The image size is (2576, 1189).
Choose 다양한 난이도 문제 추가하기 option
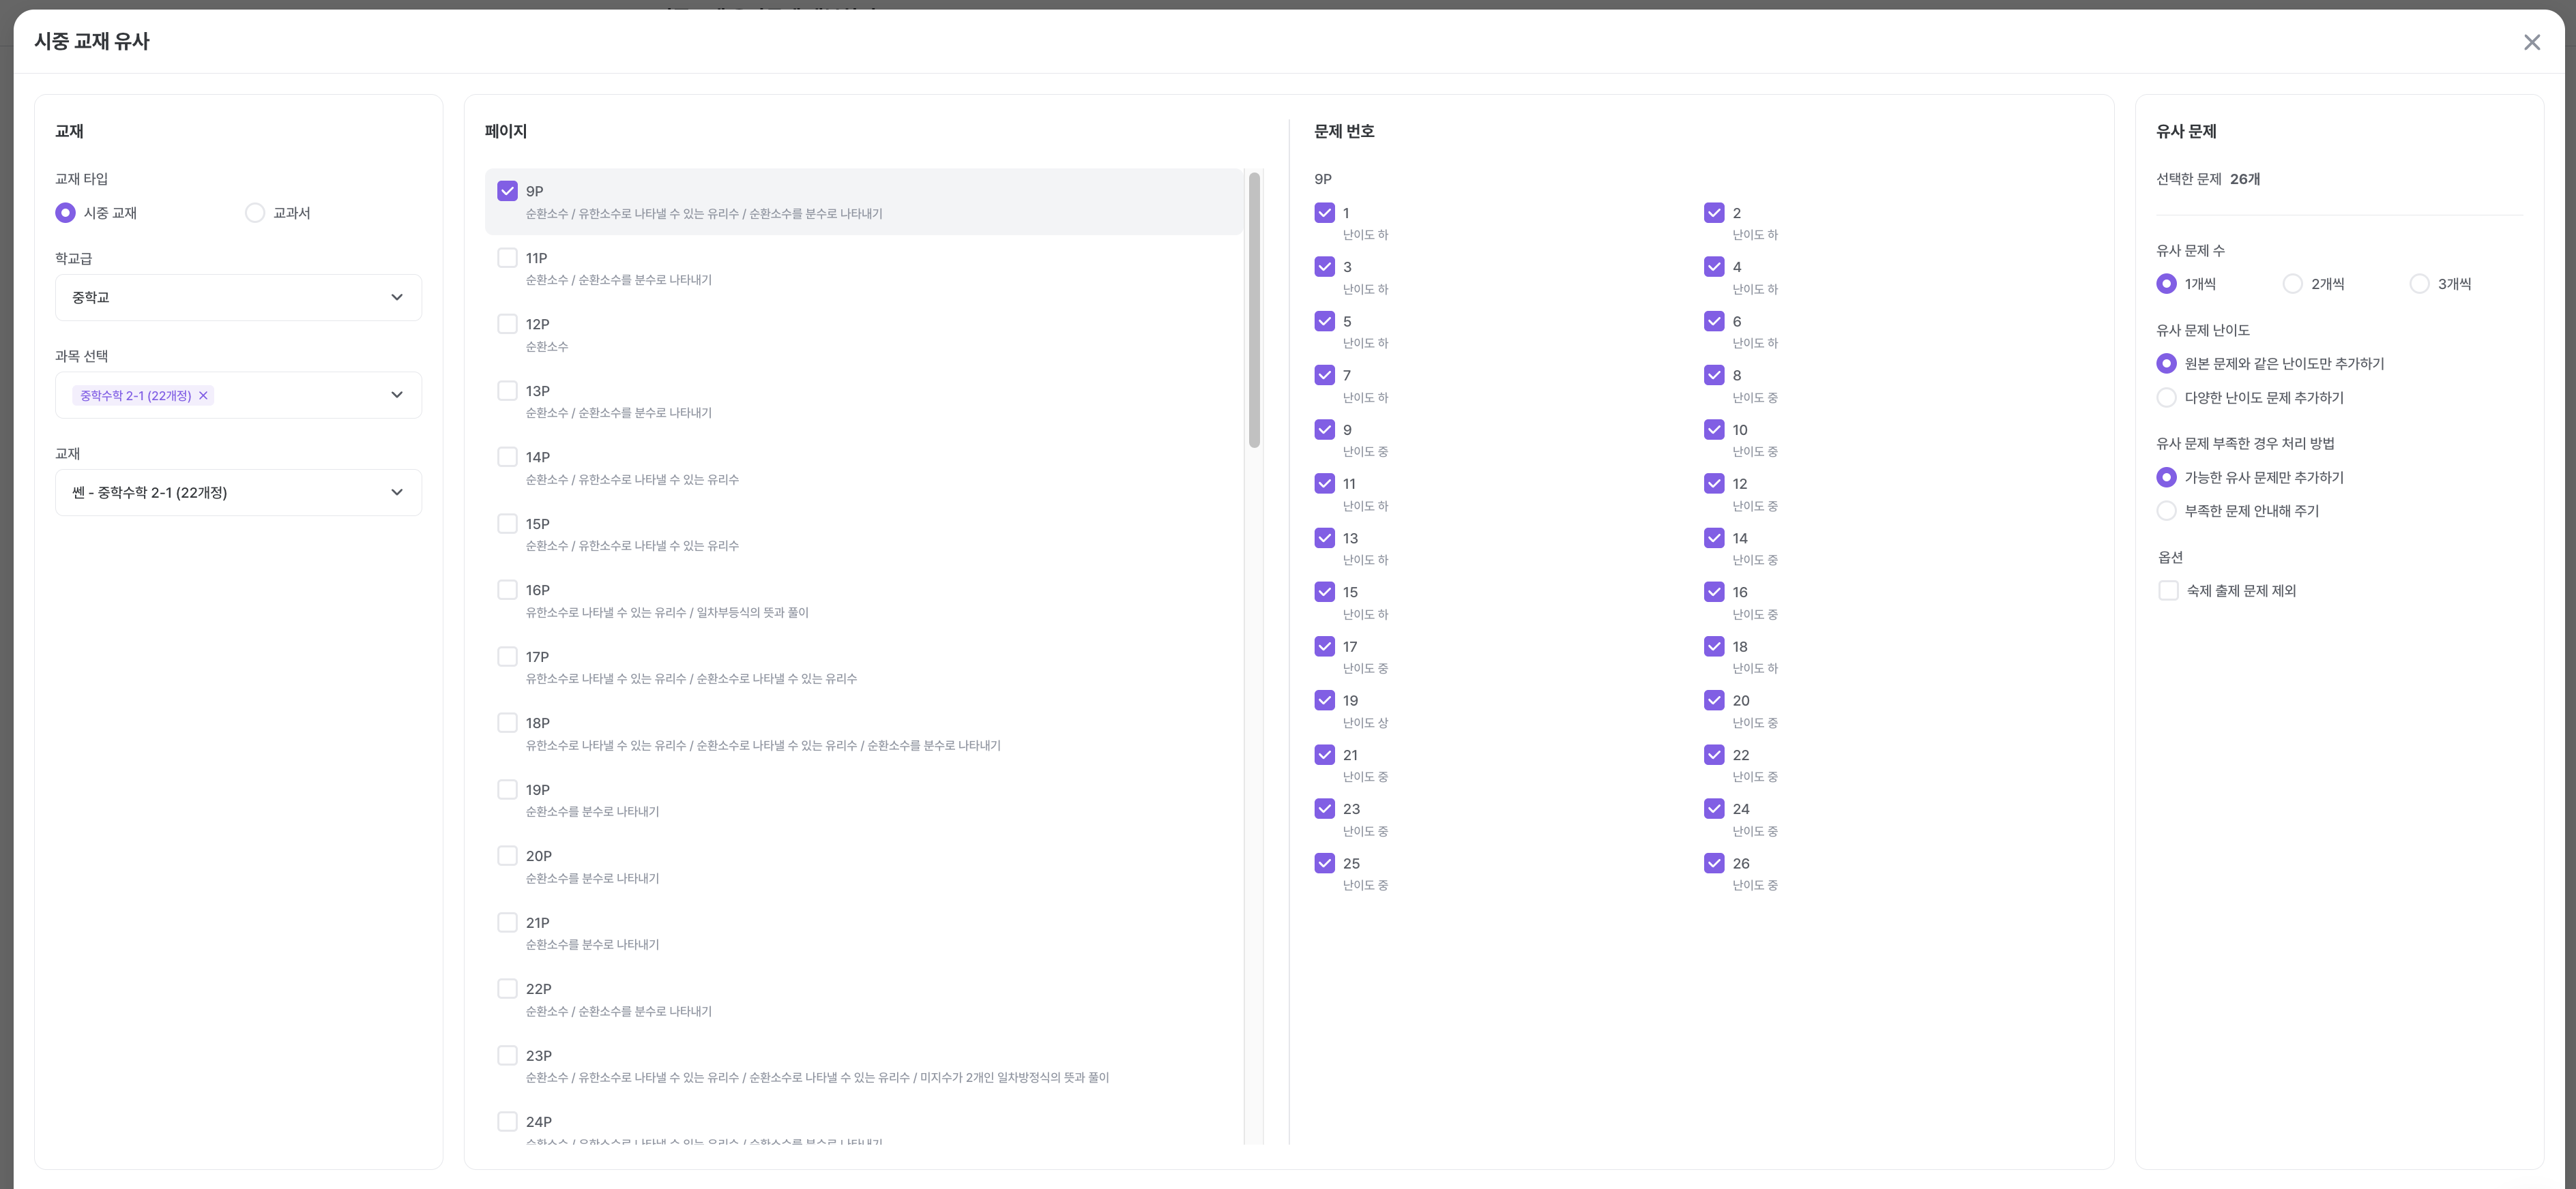[2166, 397]
